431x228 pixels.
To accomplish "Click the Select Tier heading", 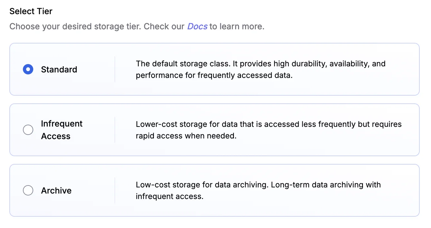I will 31,11.
